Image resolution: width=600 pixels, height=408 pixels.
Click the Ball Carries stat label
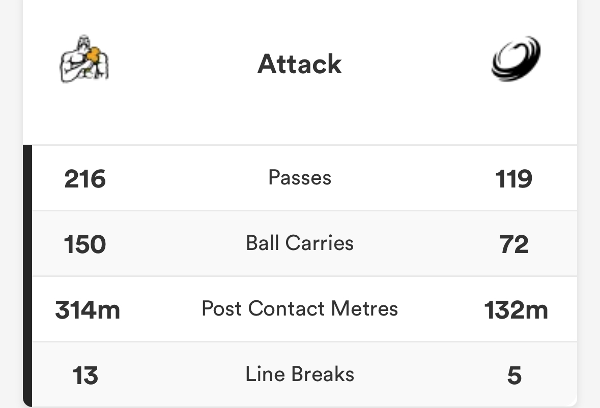299,243
